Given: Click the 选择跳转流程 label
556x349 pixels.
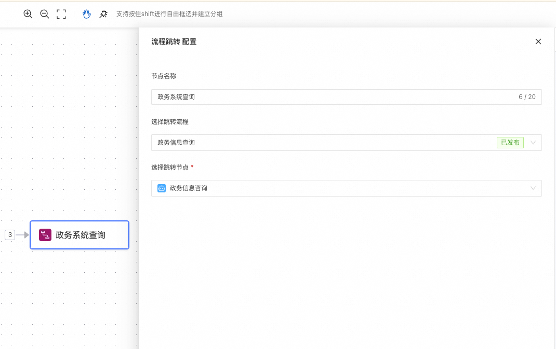Looking at the screenshot, I should coord(170,122).
